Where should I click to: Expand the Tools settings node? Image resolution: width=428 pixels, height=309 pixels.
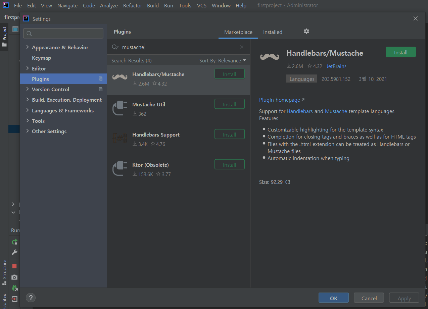[28, 120]
